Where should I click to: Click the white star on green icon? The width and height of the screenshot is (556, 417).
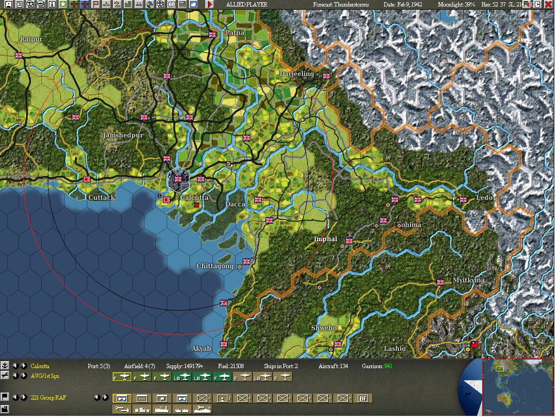tap(63, 4)
